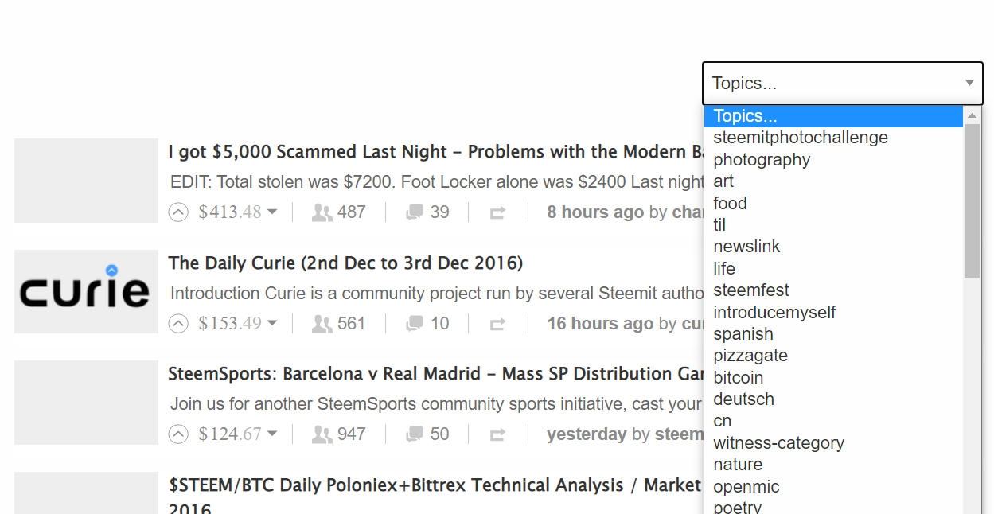
Task: Select the food topic
Action: (x=833, y=204)
